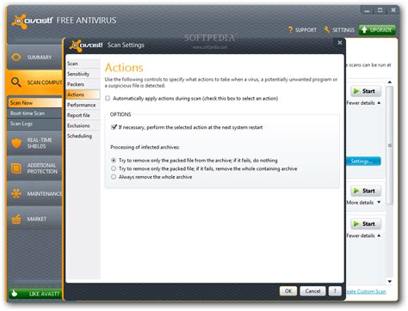The image size is (408, 311).
Task: Open the Exclusions settings tab
Action: pyautogui.click(x=83, y=125)
